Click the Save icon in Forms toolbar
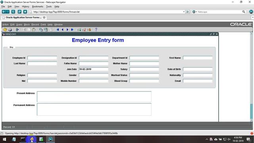This screenshot has width=254, height=143. click(5, 30)
